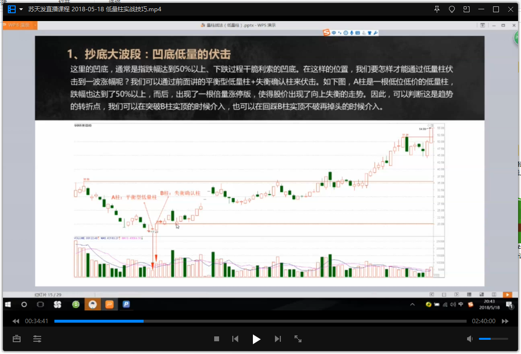
Task: Click the Sogou S logo on IME bar
Action: pos(326,32)
